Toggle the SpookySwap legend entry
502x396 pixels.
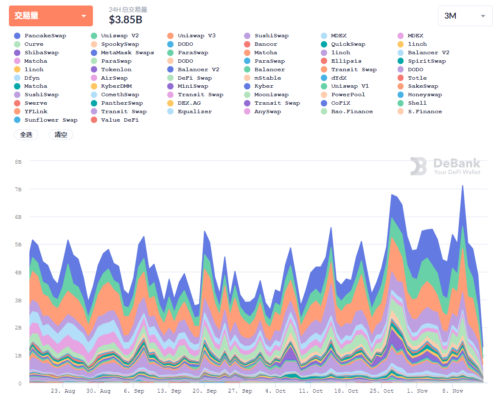tap(115, 44)
